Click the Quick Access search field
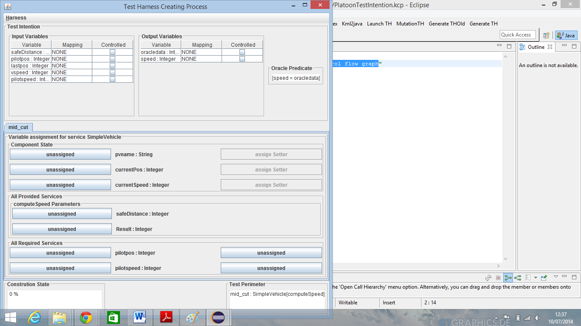Image resolution: width=581 pixels, height=326 pixels. point(517,35)
